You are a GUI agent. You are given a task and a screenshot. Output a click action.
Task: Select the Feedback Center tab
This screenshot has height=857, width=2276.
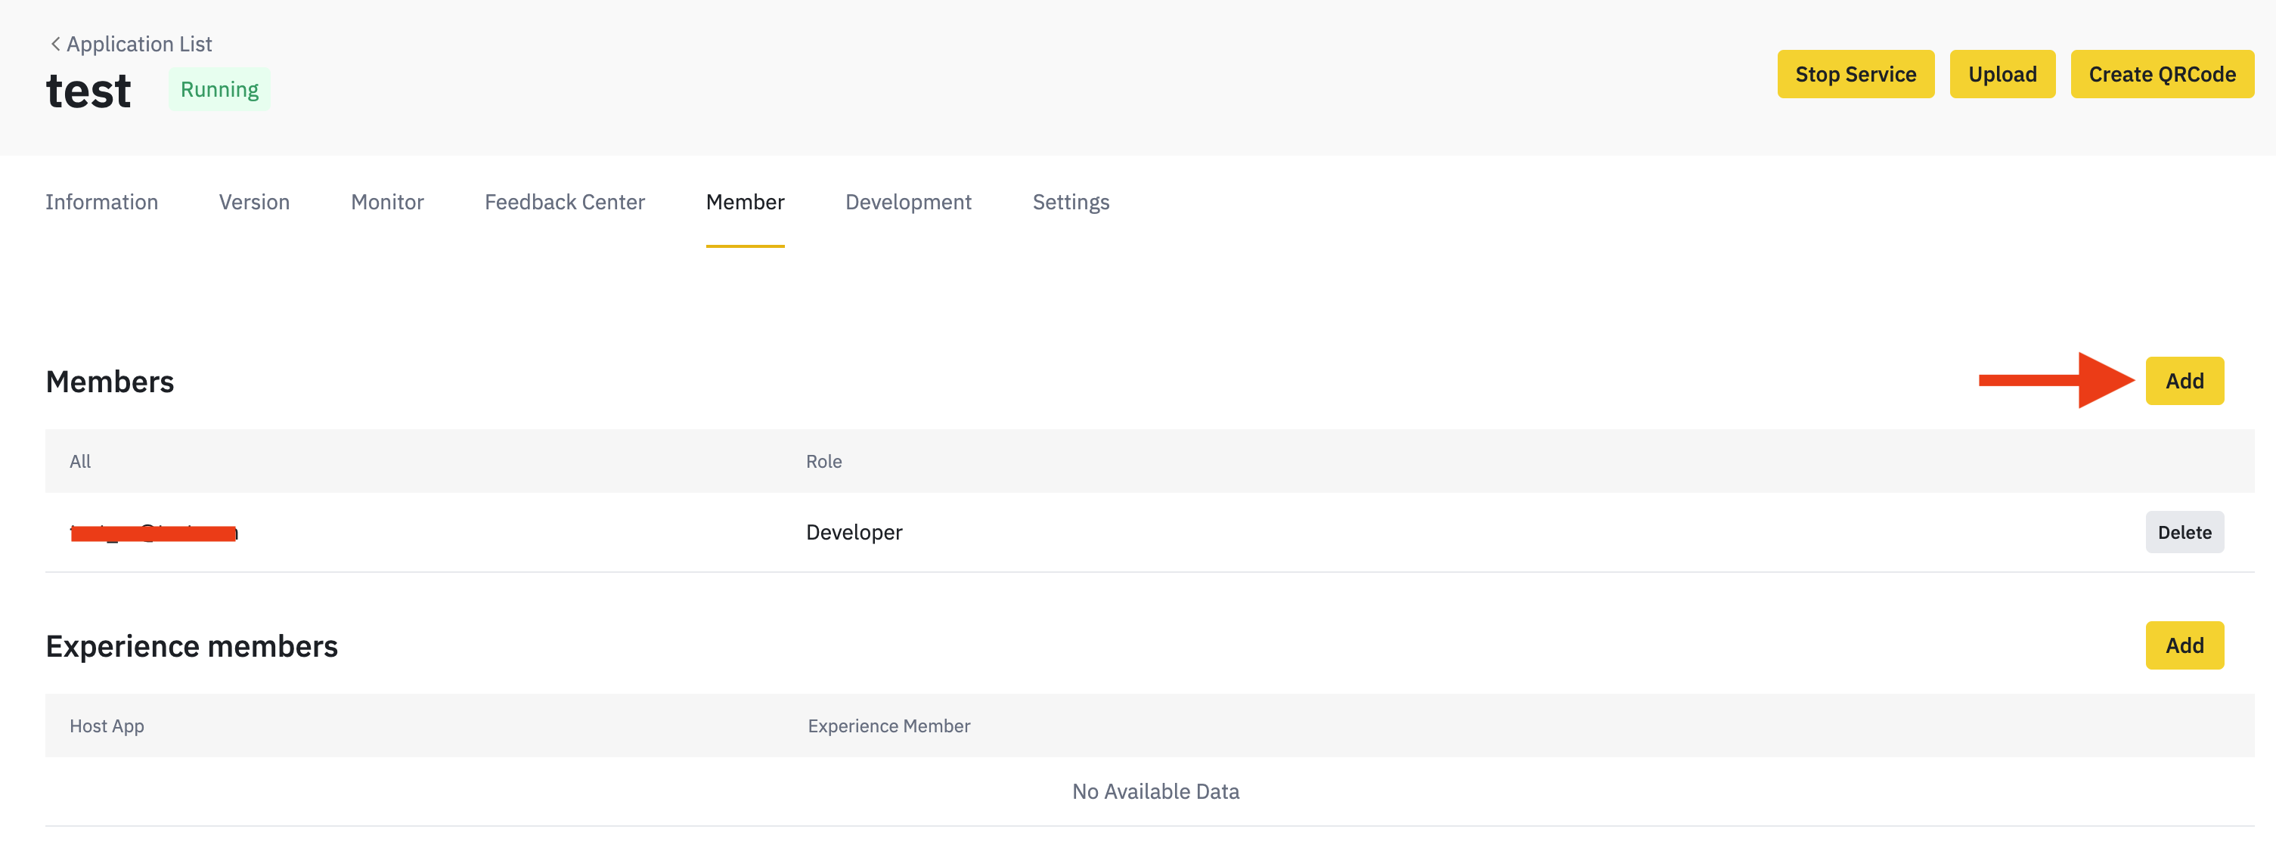(x=565, y=203)
